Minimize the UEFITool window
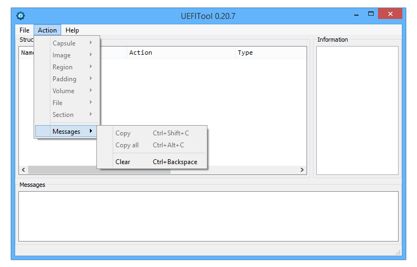 point(356,15)
